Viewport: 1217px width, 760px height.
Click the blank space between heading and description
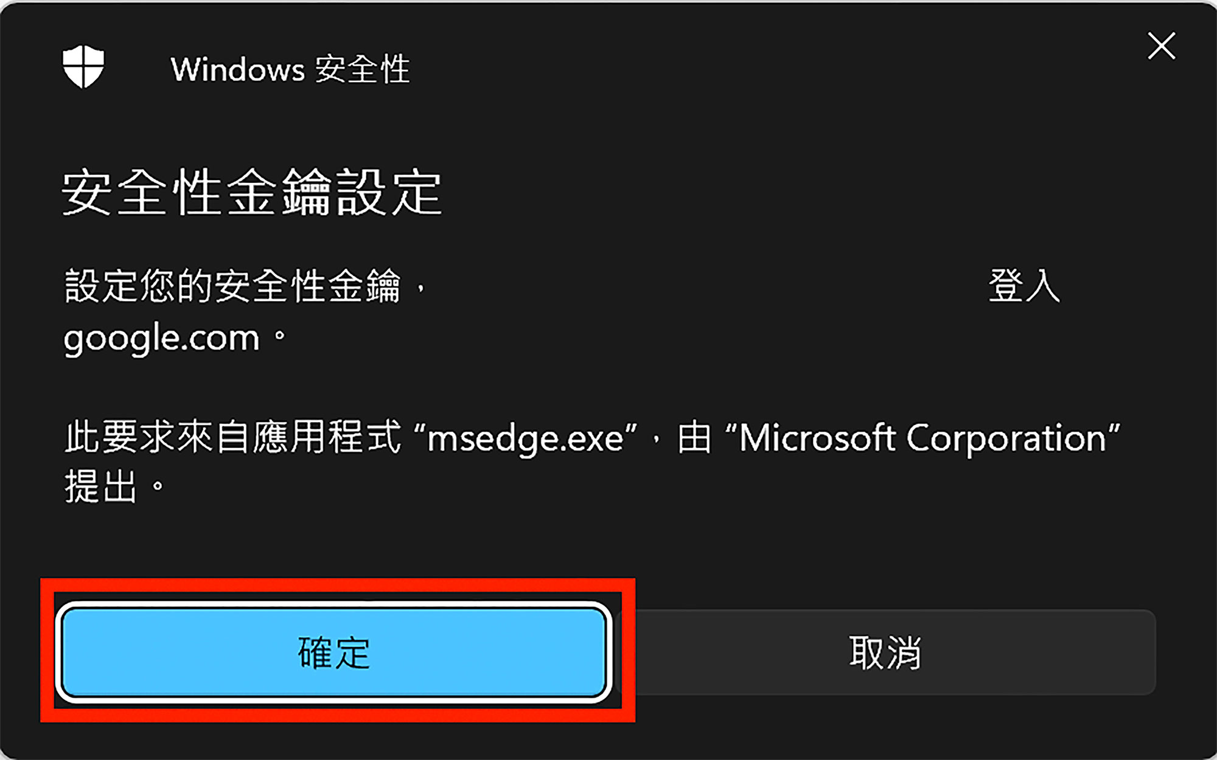608,242
